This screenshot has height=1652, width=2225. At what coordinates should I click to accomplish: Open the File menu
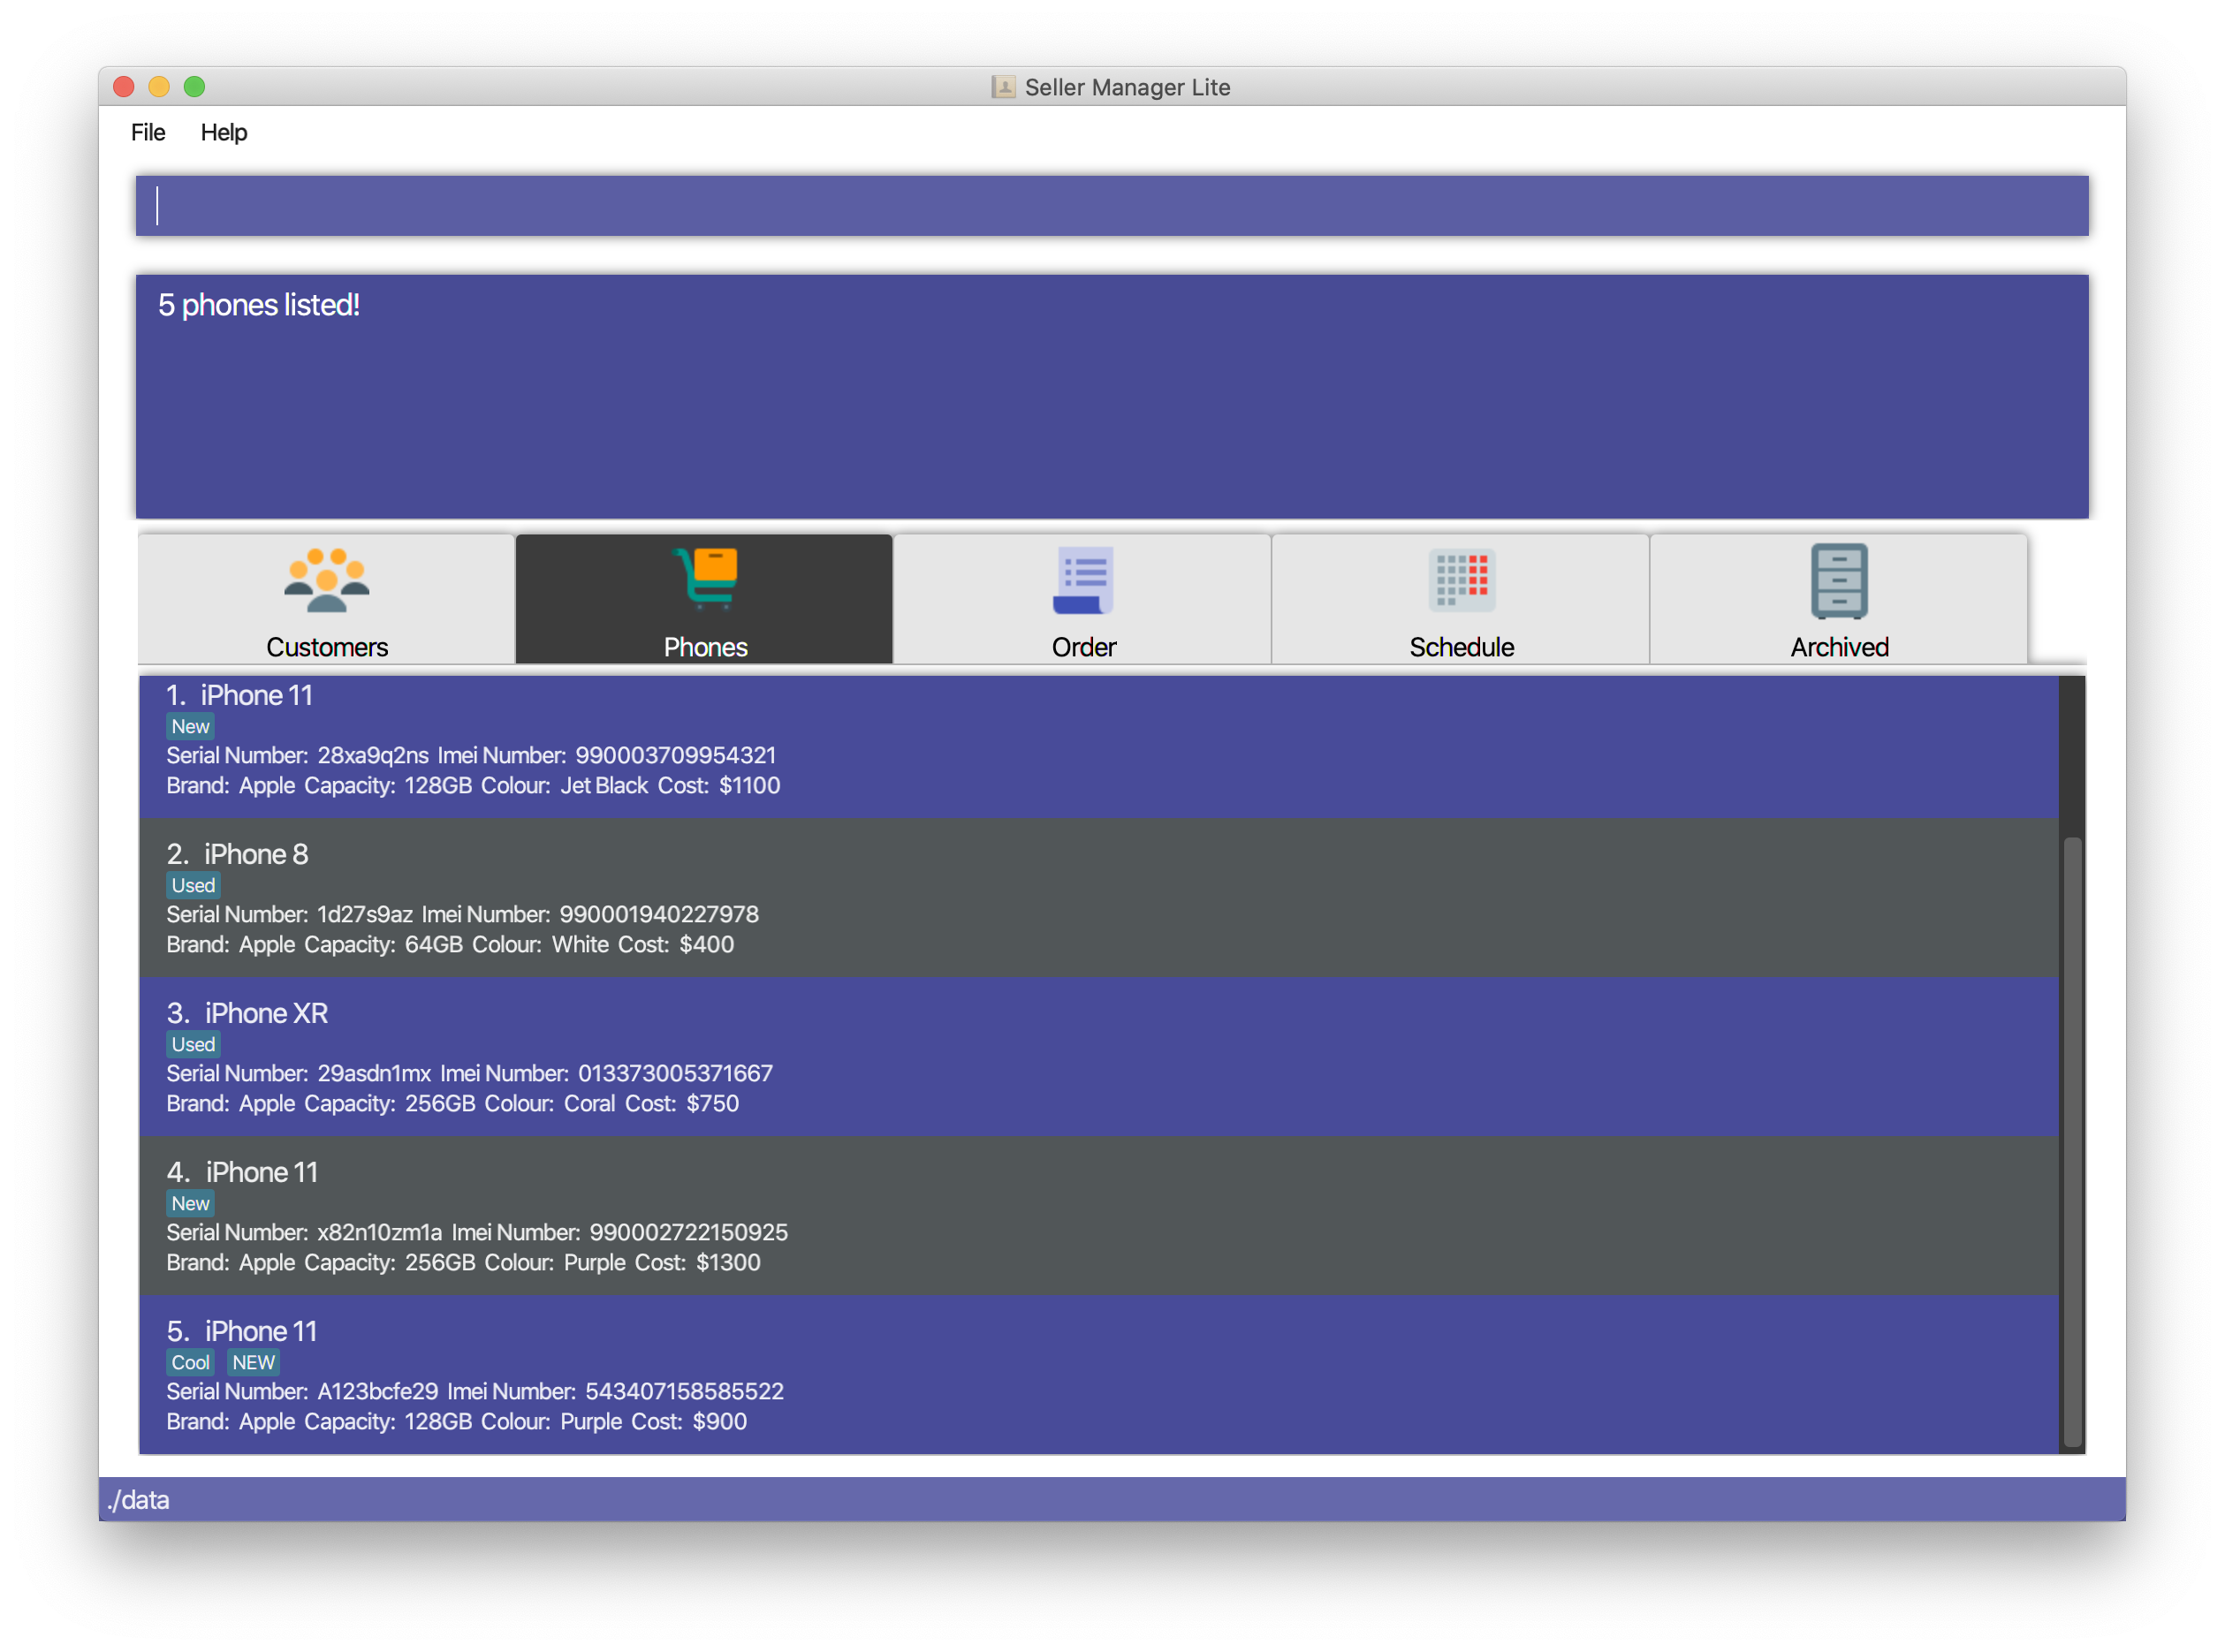148,132
